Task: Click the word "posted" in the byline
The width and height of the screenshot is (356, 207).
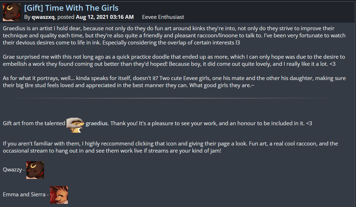Action: click(x=66, y=17)
